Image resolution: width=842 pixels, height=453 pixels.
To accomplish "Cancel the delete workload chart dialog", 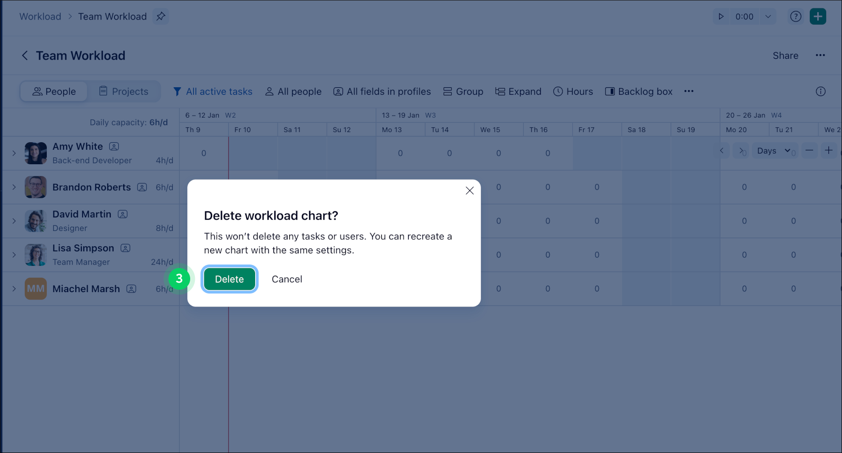I will tap(287, 279).
